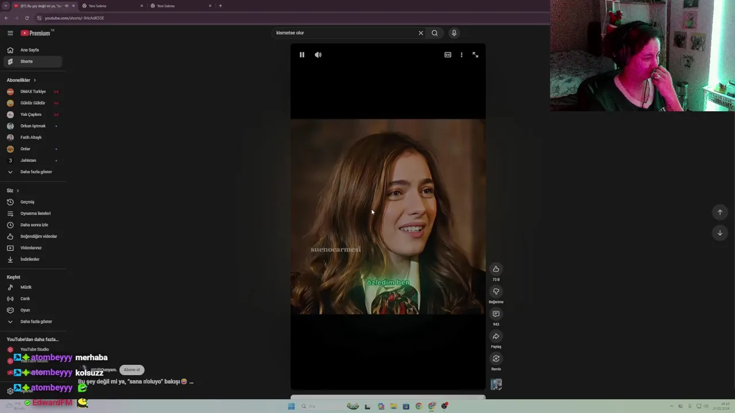Open İndirilenler downloads
The image size is (735, 413).
[x=33, y=259]
